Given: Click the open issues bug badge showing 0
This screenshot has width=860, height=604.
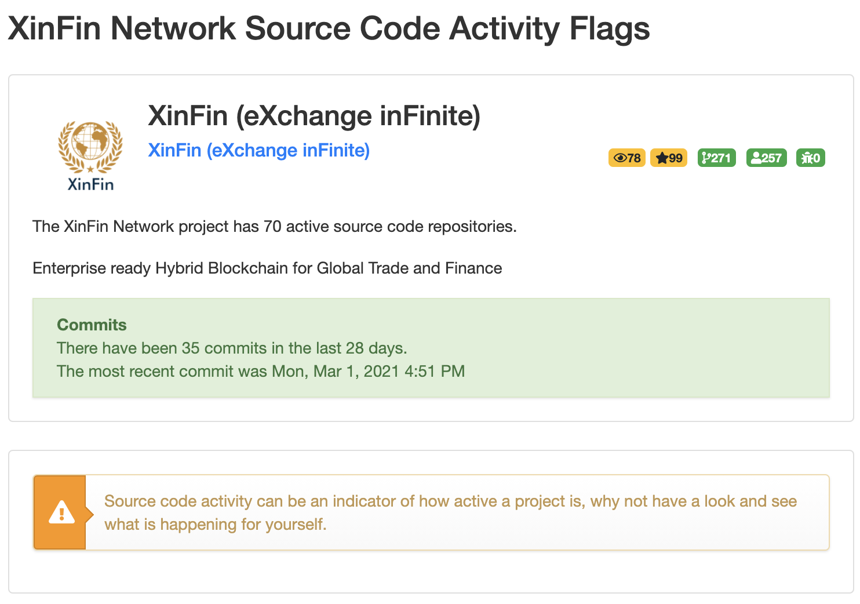Looking at the screenshot, I should [x=810, y=158].
